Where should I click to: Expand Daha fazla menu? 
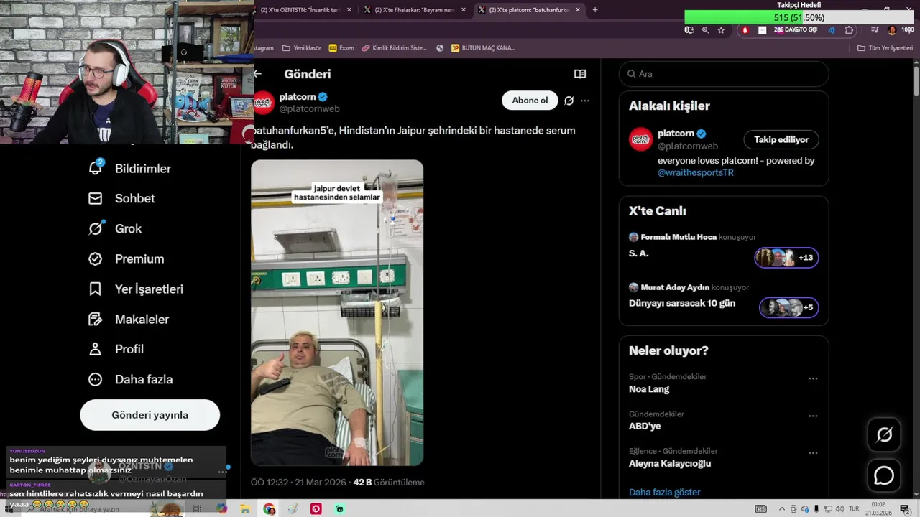[x=129, y=379]
